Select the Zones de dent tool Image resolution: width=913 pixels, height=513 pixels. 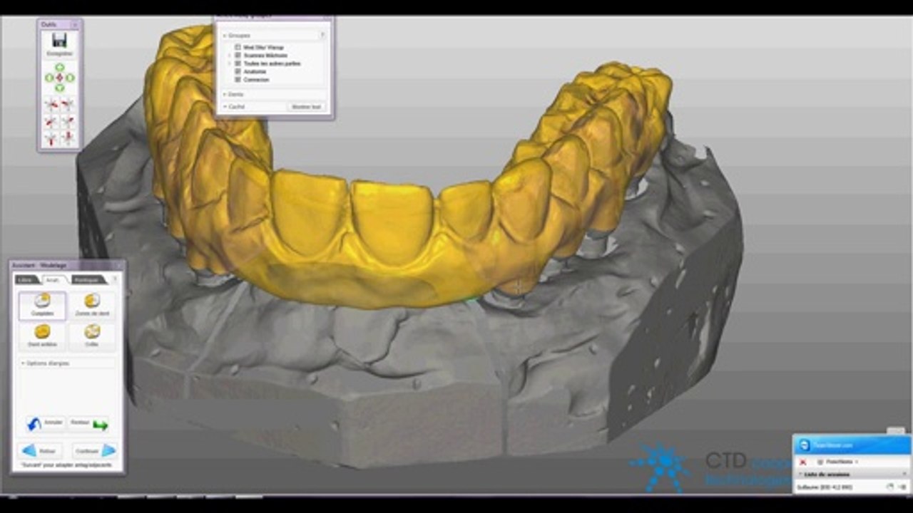pyautogui.click(x=92, y=306)
